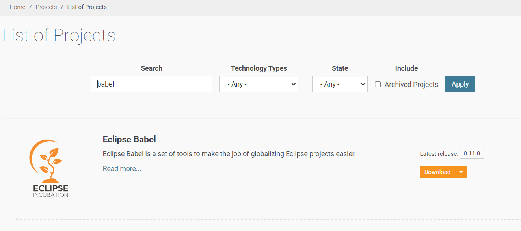
Task: Click the Archived Projects label text
Action: click(411, 85)
